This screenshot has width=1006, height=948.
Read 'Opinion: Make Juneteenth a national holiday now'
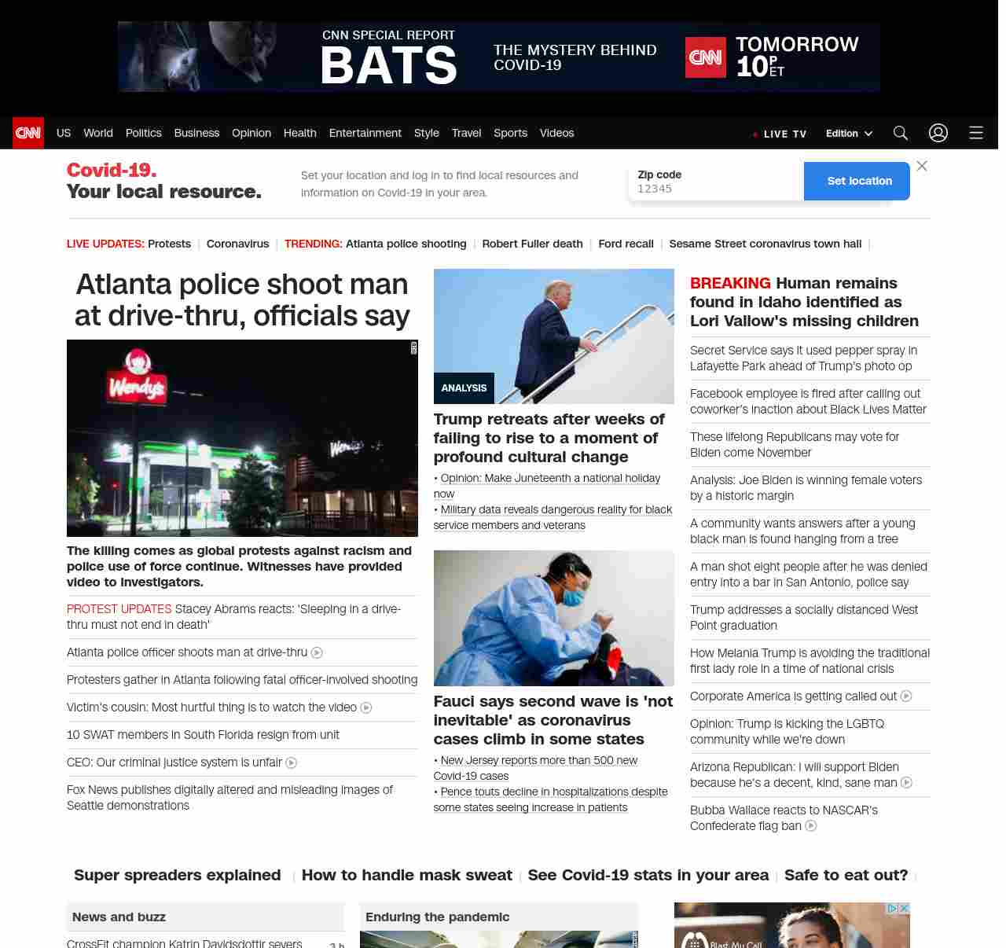tap(549, 479)
